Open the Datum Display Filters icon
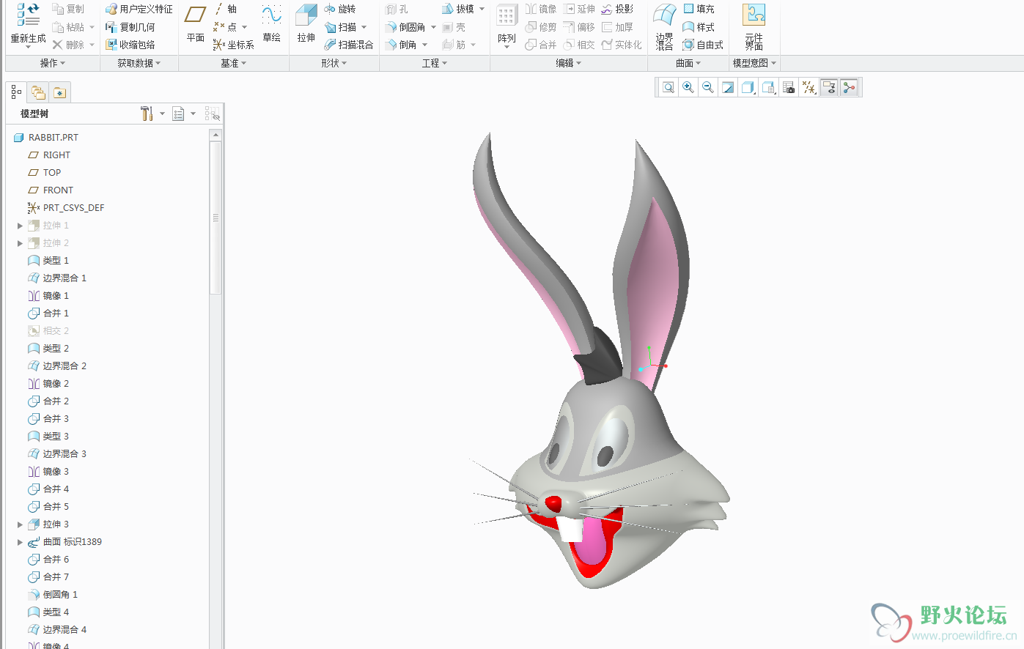Screen dimensions: 1024x649 point(808,88)
